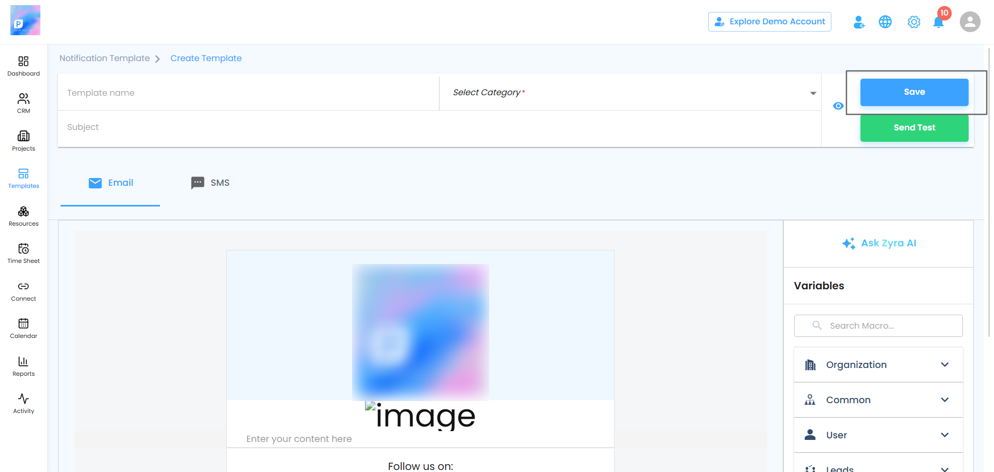Open Time Sheet from the sidebar
Viewport: 994px width, 472px height.
coord(23,254)
